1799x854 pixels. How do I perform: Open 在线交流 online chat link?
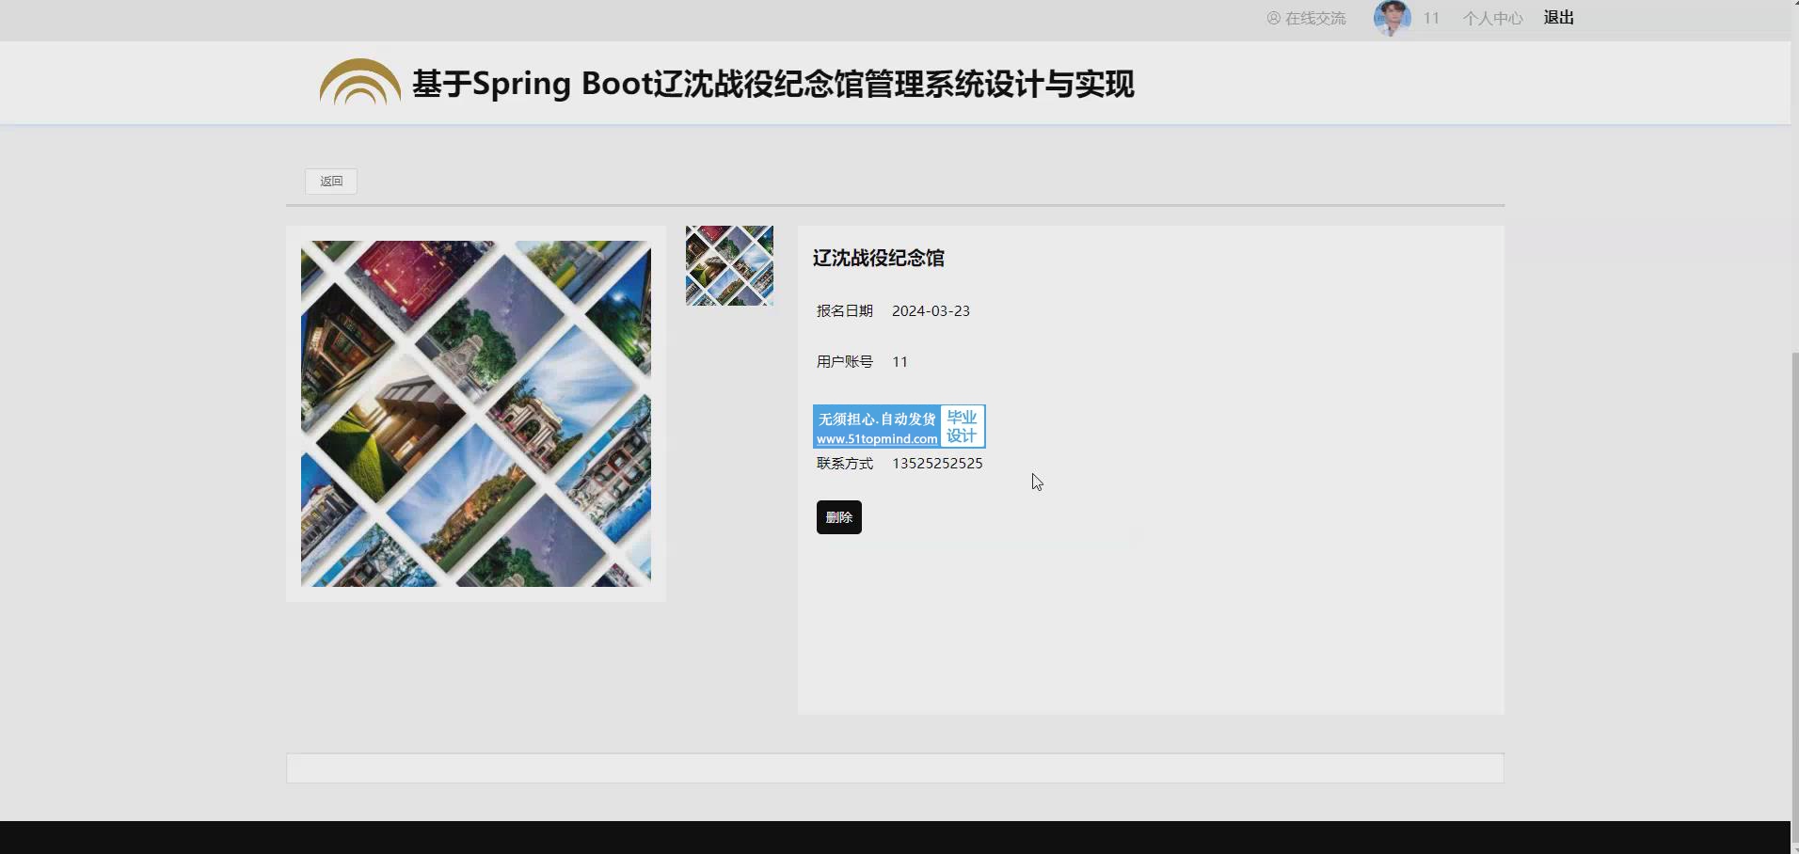[1306, 18]
